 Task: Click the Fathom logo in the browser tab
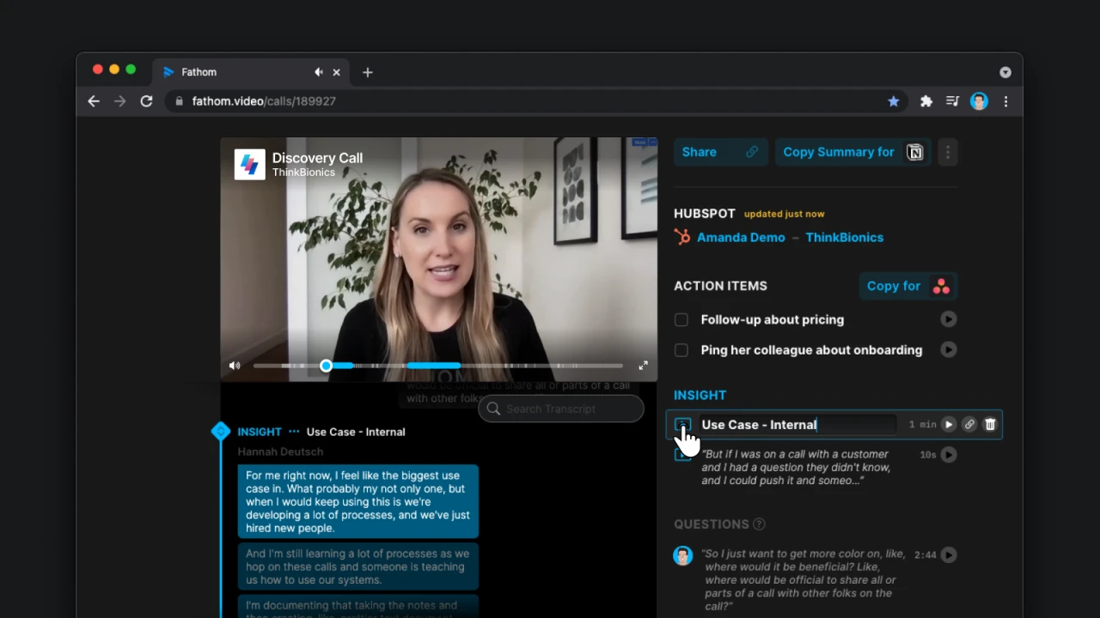tap(168, 72)
